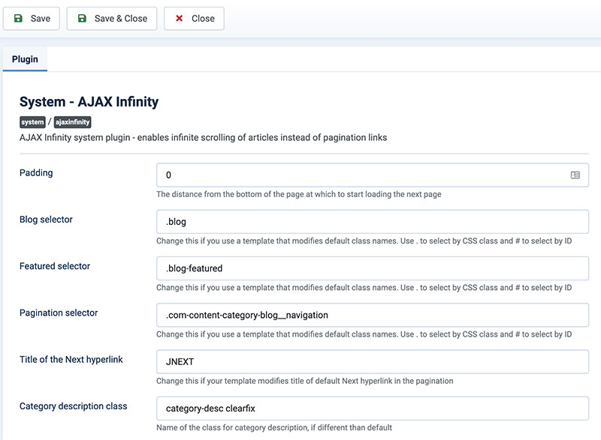Focus the Pagination selector input field

[373, 315]
